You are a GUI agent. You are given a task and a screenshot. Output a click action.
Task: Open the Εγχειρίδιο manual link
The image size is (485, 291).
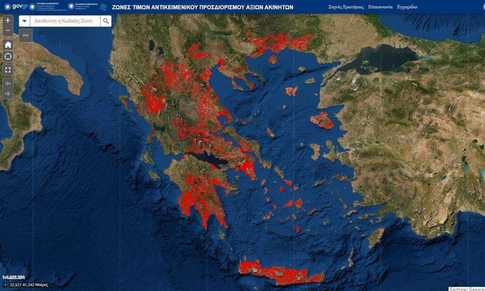[407, 7]
